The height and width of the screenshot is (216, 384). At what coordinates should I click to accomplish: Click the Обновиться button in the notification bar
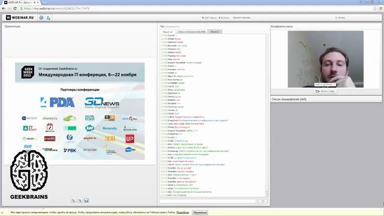pos(200,212)
